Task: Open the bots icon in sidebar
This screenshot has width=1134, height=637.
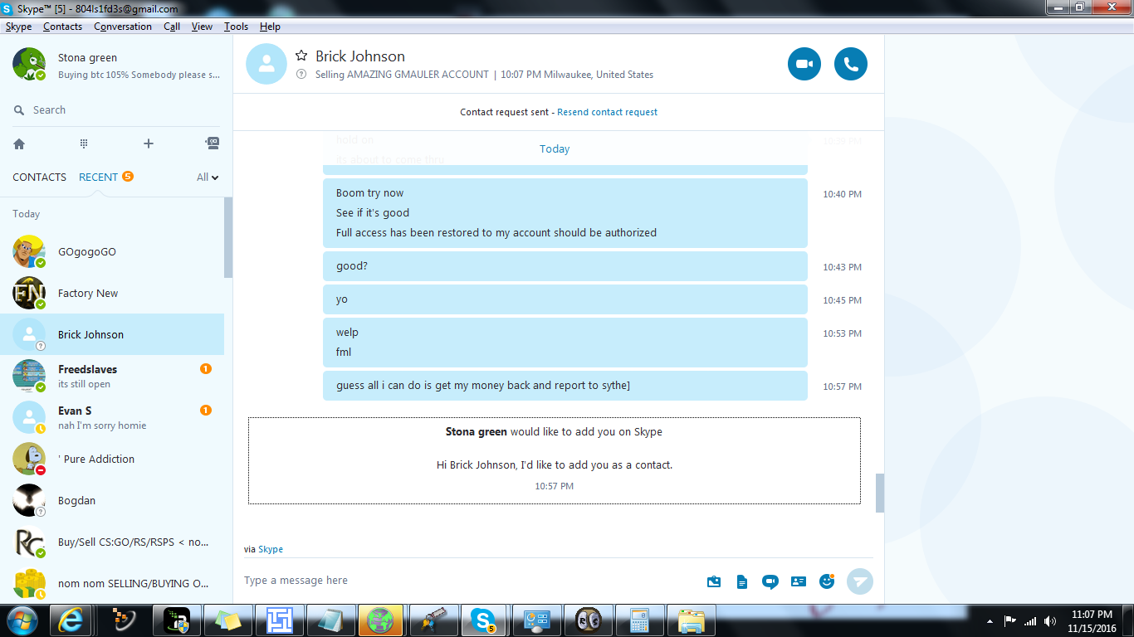Action: pyautogui.click(x=213, y=143)
